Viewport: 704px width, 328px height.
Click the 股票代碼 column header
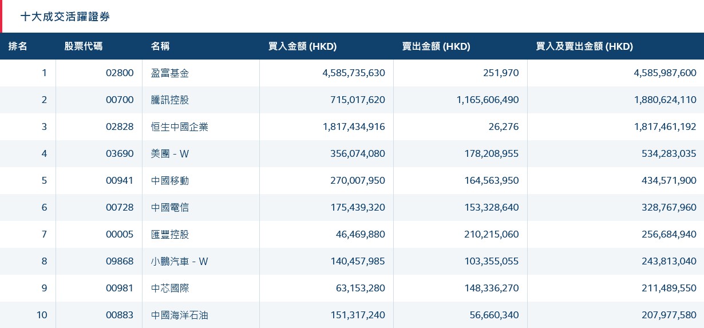84,46
